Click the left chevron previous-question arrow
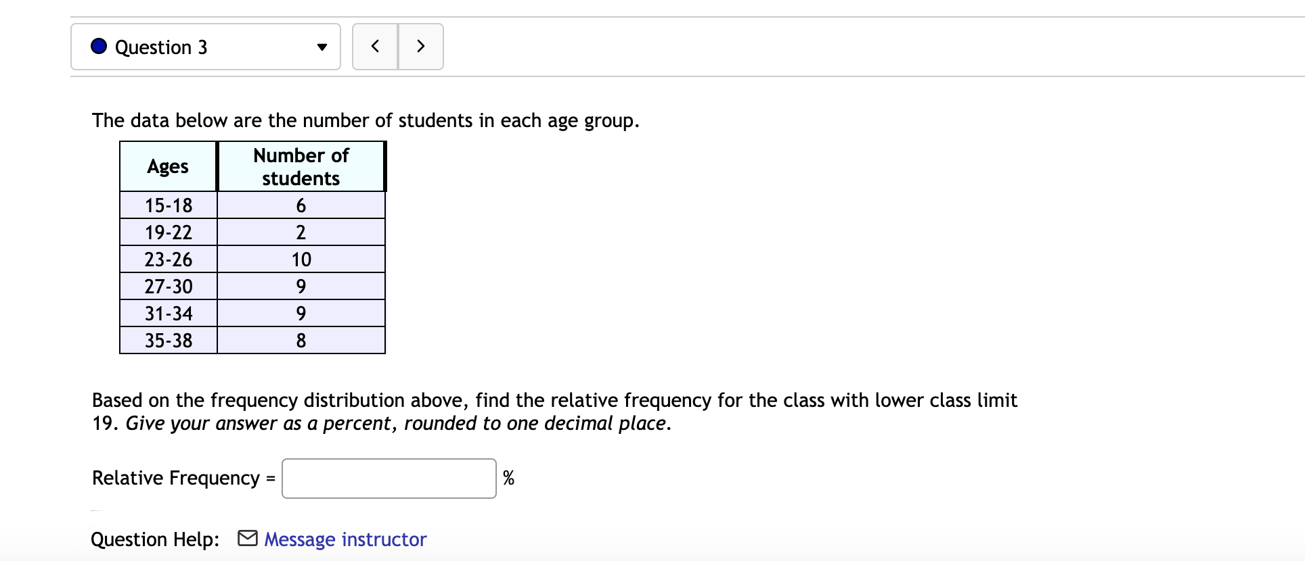 tap(375, 47)
